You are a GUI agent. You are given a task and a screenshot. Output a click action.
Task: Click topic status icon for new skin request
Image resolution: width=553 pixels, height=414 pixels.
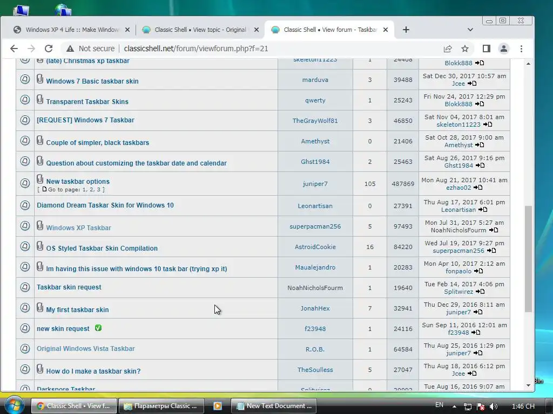tap(25, 328)
